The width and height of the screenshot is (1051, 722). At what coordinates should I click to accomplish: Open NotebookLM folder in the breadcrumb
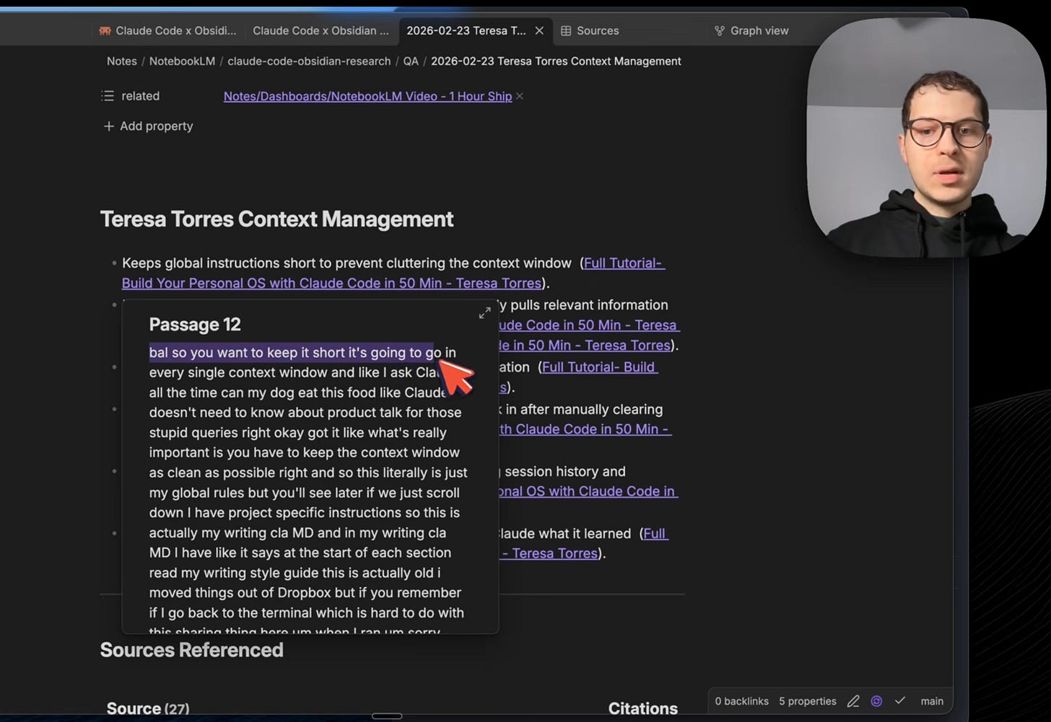(x=182, y=61)
